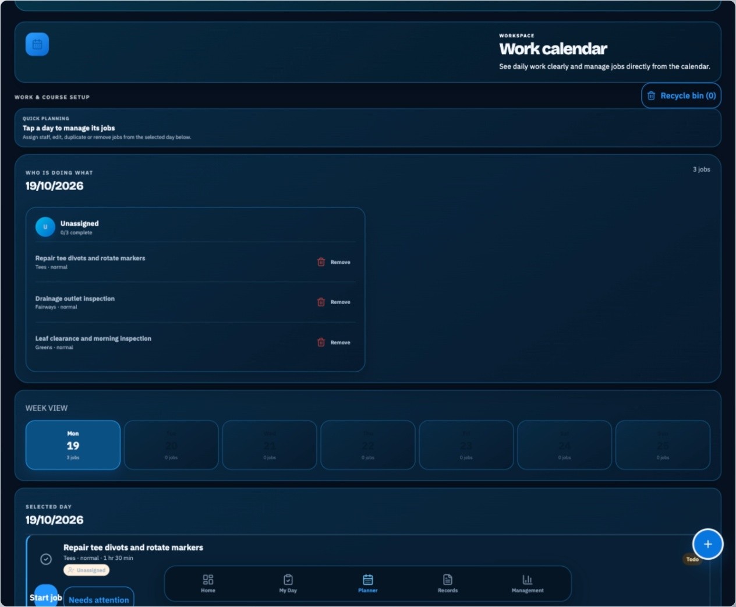The height and width of the screenshot is (607, 736).
Task: Select day 20 in week view
Action: tap(171, 445)
